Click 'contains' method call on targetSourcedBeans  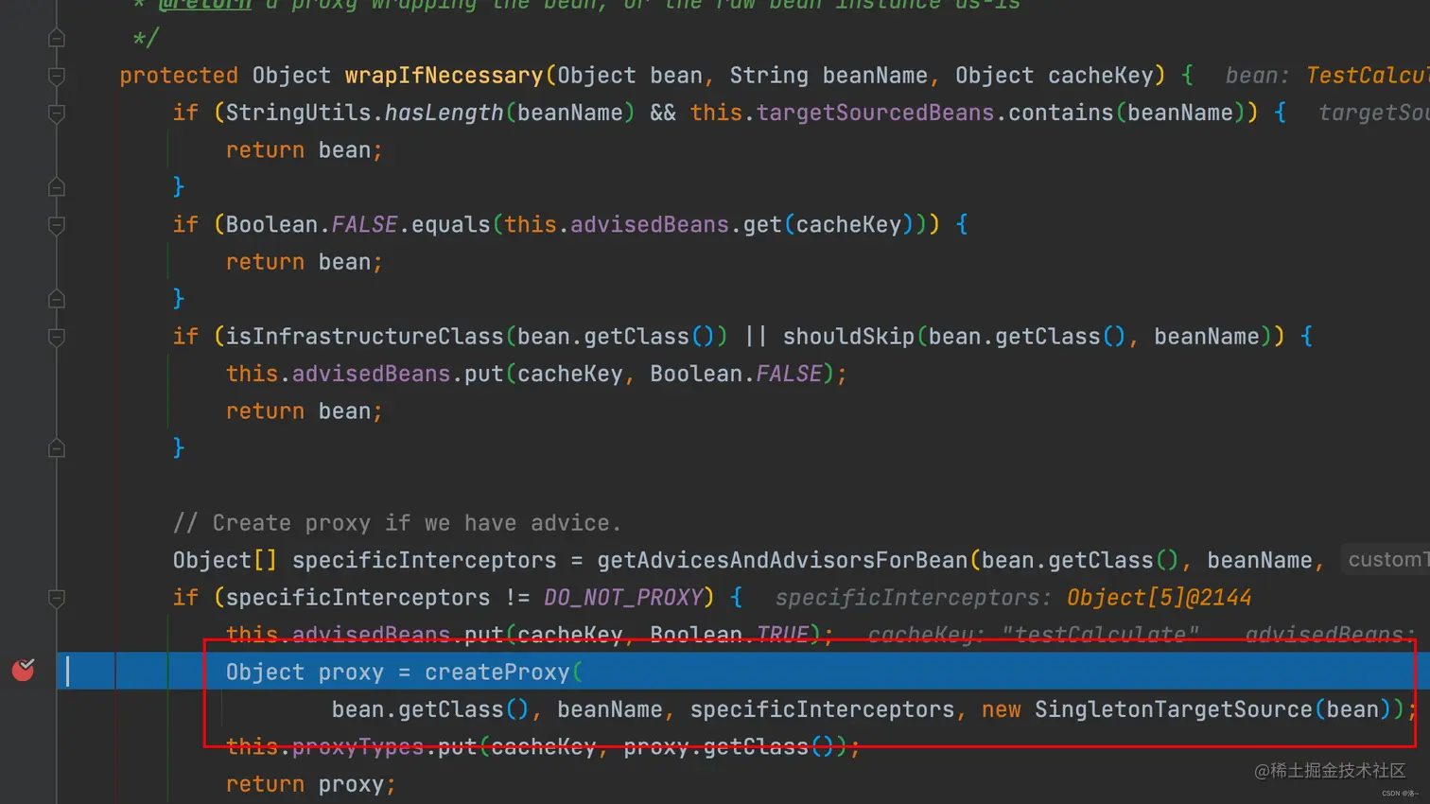click(x=1060, y=113)
